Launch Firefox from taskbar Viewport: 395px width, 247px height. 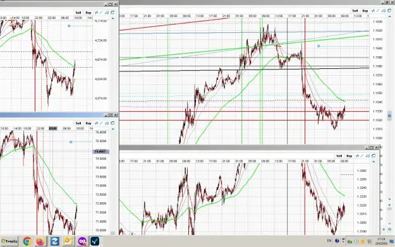point(40,241)
